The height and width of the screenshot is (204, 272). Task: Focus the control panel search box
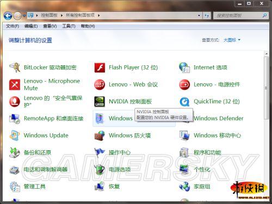pos(239,16)
